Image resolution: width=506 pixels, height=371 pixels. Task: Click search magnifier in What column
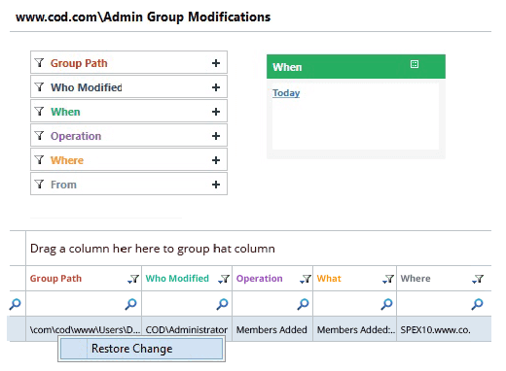click(x=386, y=304)
